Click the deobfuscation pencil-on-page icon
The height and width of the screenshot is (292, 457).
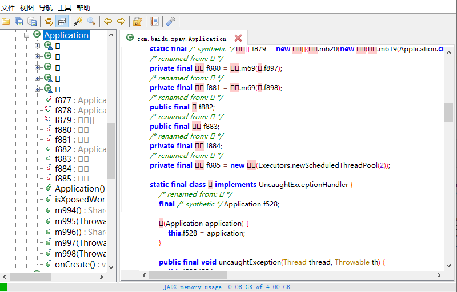(x=137, y=21)
